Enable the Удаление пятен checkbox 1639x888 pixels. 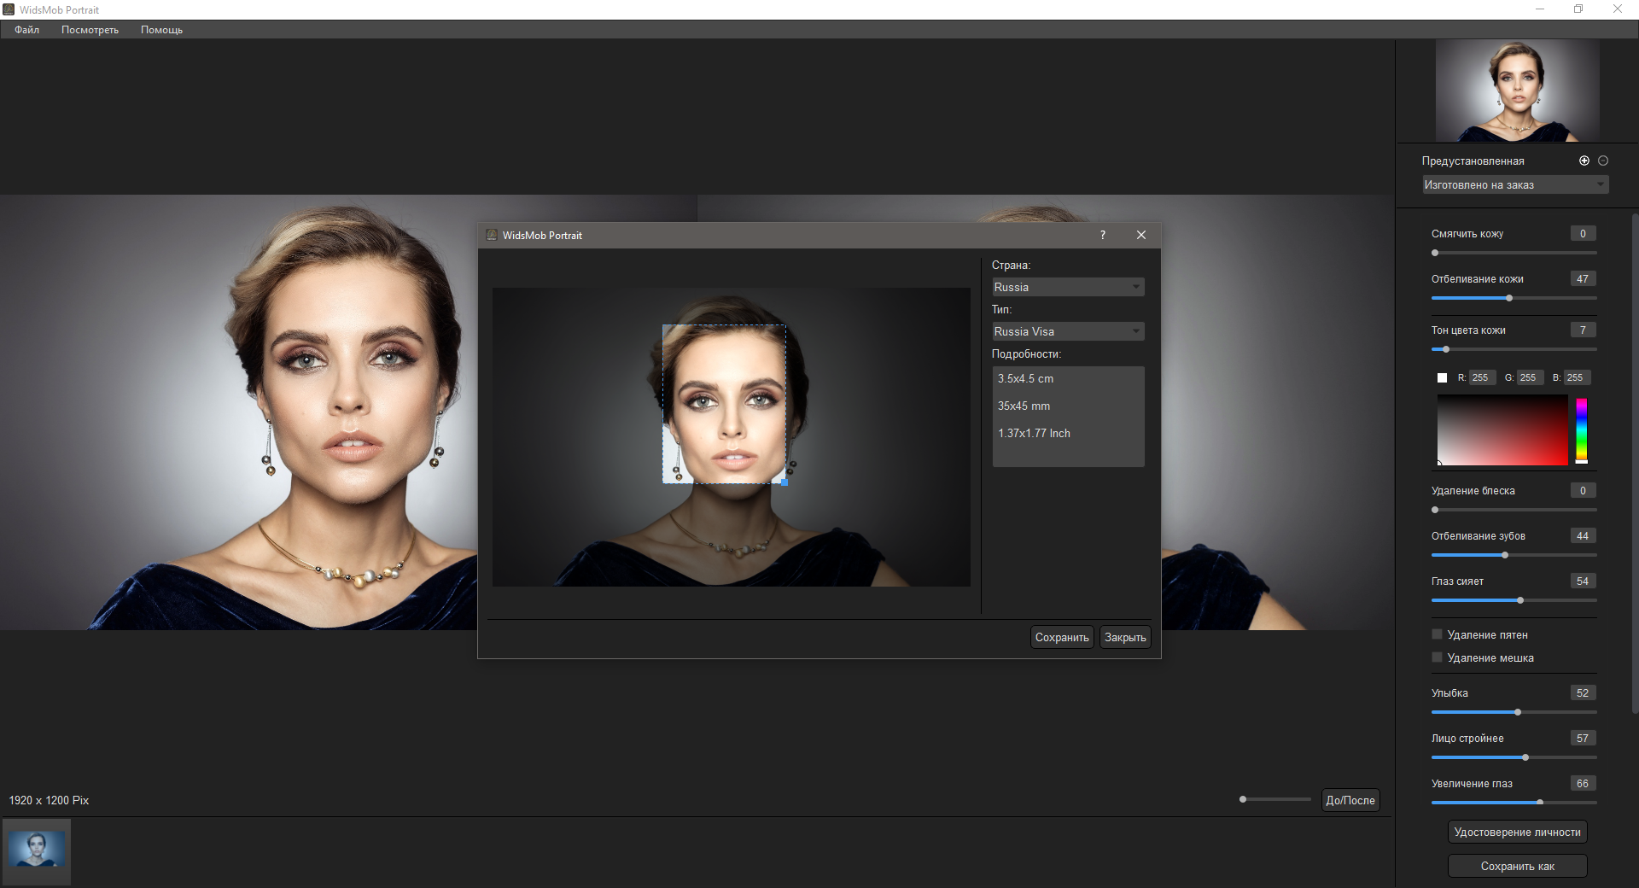pos(1438,634)
